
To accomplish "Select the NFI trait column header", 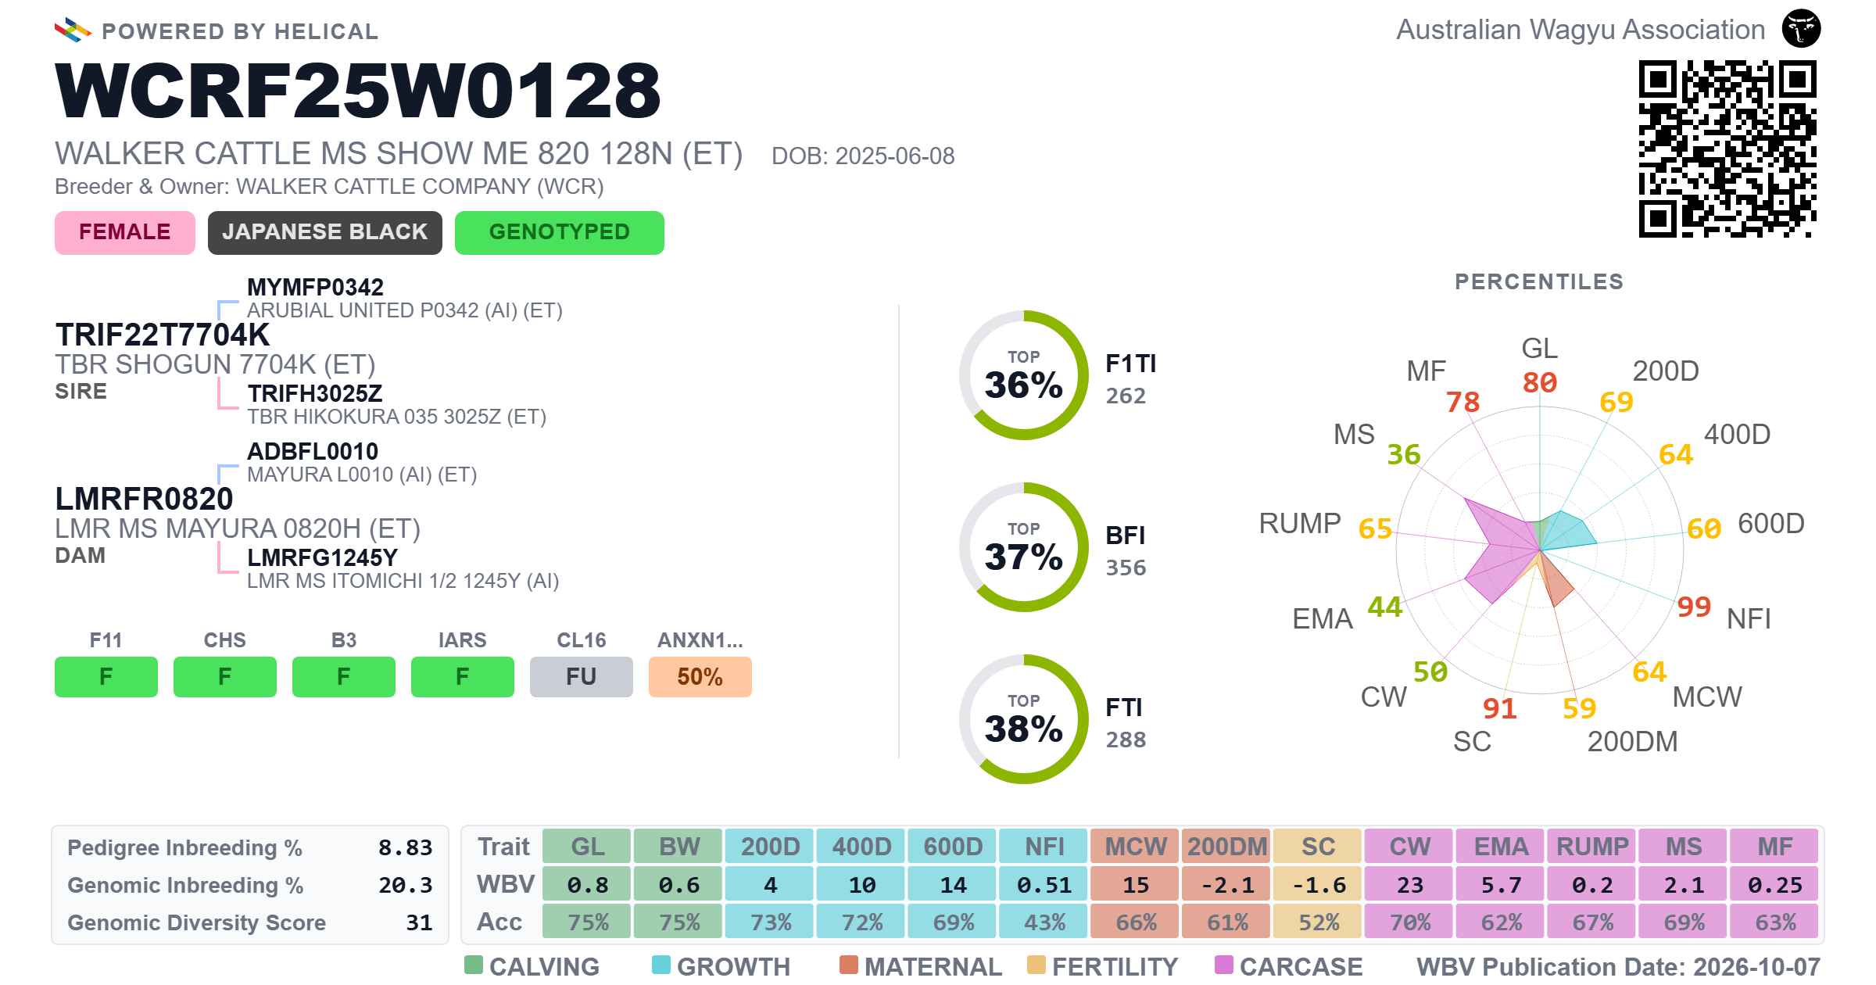I will [x=1044, y=847].
